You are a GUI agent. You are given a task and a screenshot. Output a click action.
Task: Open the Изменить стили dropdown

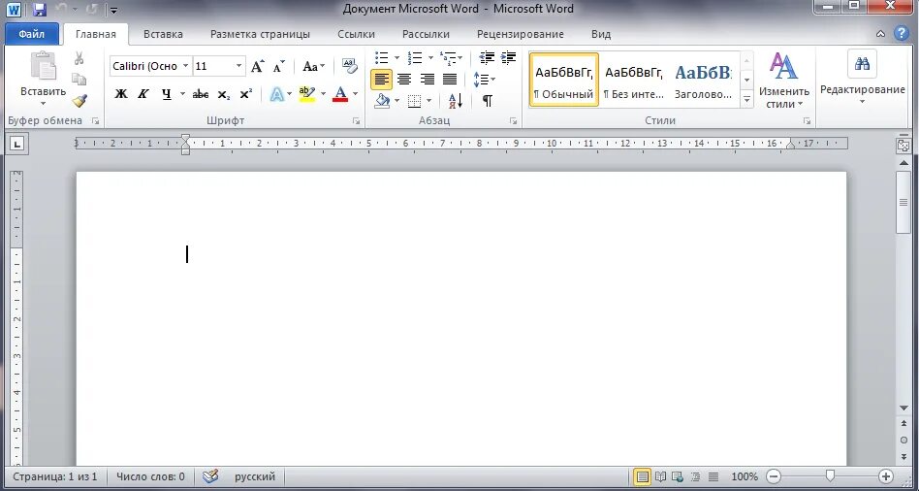[783, 81]
